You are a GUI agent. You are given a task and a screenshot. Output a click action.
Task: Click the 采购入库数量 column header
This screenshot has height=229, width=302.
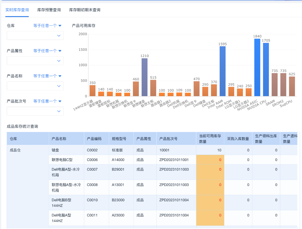tap(238, 139)
